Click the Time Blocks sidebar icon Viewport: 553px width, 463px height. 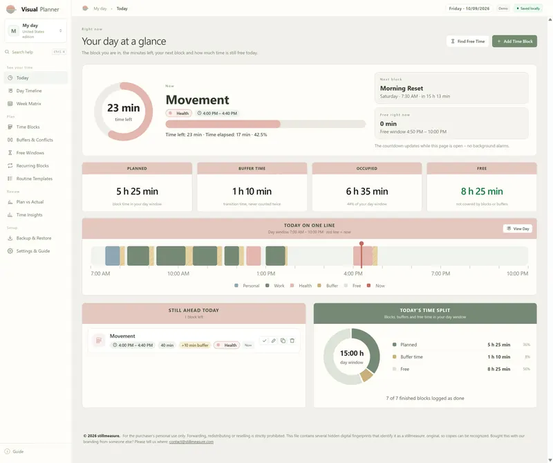(10, 127)
